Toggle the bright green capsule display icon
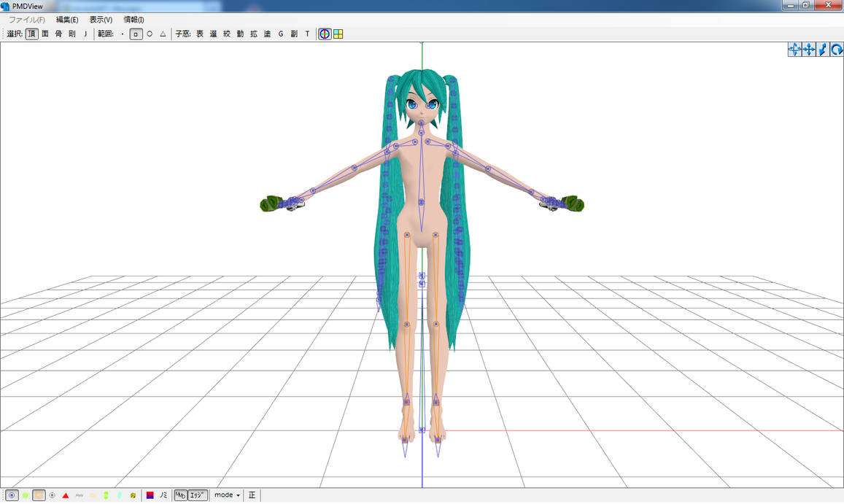844x504 pixels. tap(106, 495)
